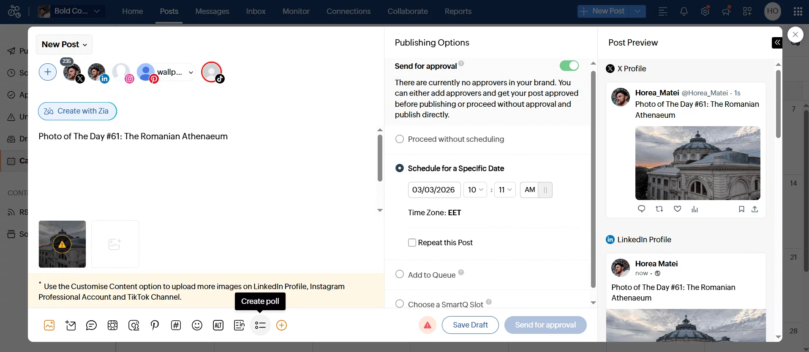The width and height of the screenshot is (809, 352).
Task: Select the TikTok channel avatar
Action: (212, 72)
